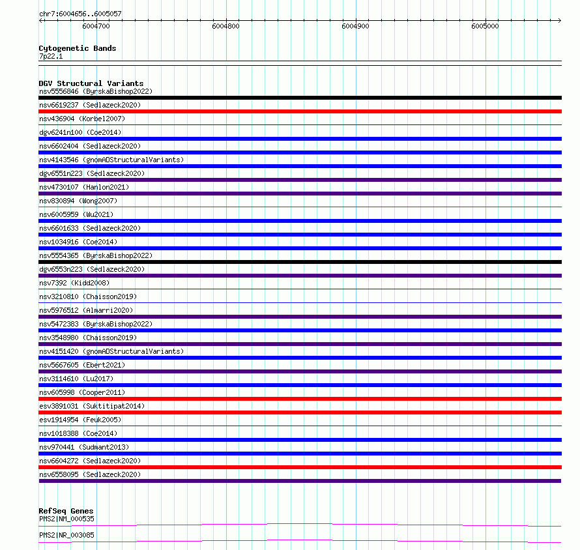The height and width of the screenshot is (550, 580).
Task: Open variant nsv5556846 (ByrskaBishop2022)
Action: pyautogui.click(x=96, y=91)
